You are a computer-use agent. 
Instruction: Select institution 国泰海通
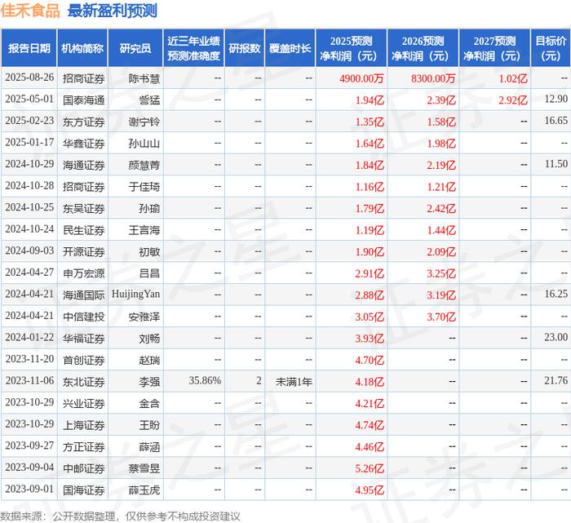click(84, 100)
